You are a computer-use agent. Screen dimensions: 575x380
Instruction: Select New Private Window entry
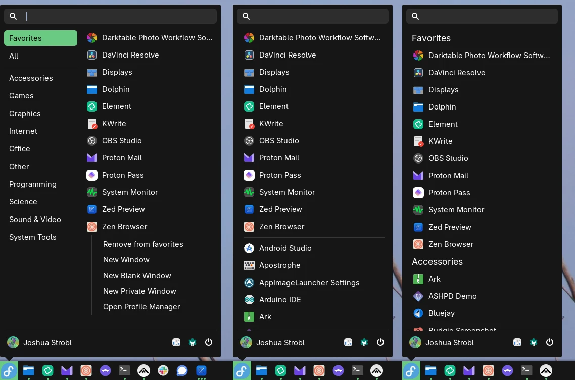[140, 291]
